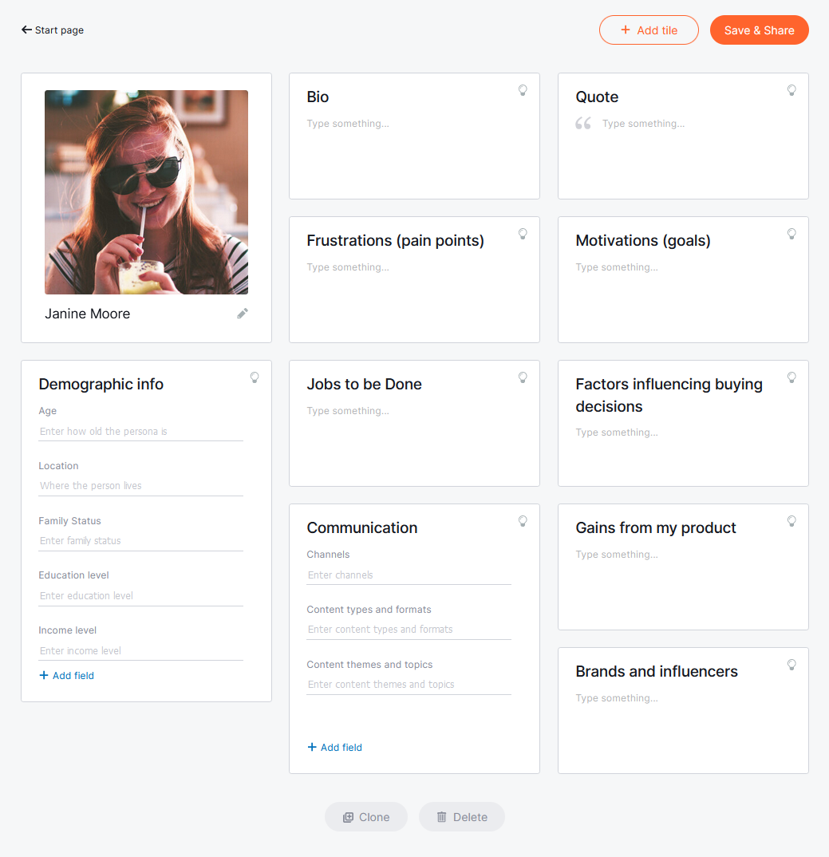
Task: Click the quotation marks in the Quote tile
Action: tap(583, 123)
